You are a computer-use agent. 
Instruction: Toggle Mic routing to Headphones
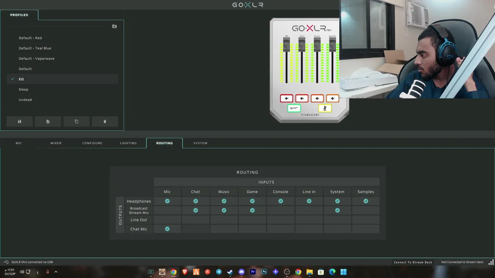click(167, 201)
